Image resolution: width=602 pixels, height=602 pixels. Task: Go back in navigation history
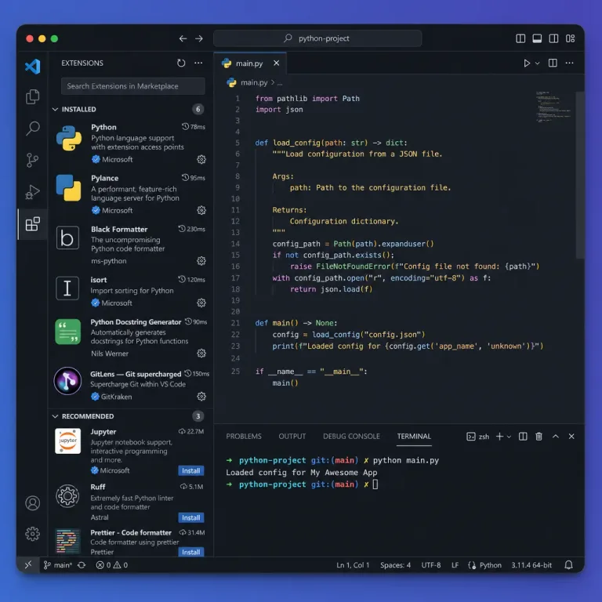(x=183, y=38)
